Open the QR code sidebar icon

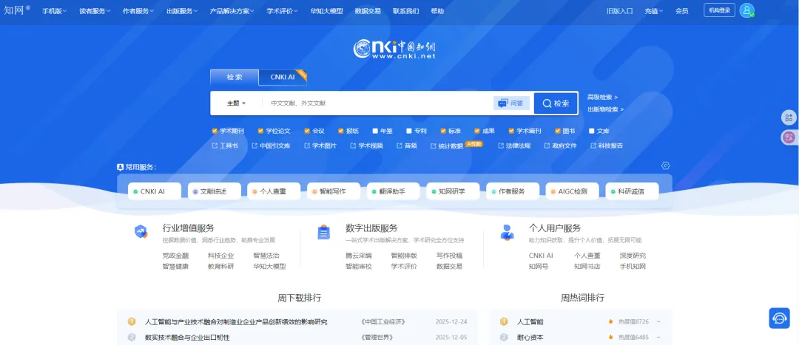789,118
